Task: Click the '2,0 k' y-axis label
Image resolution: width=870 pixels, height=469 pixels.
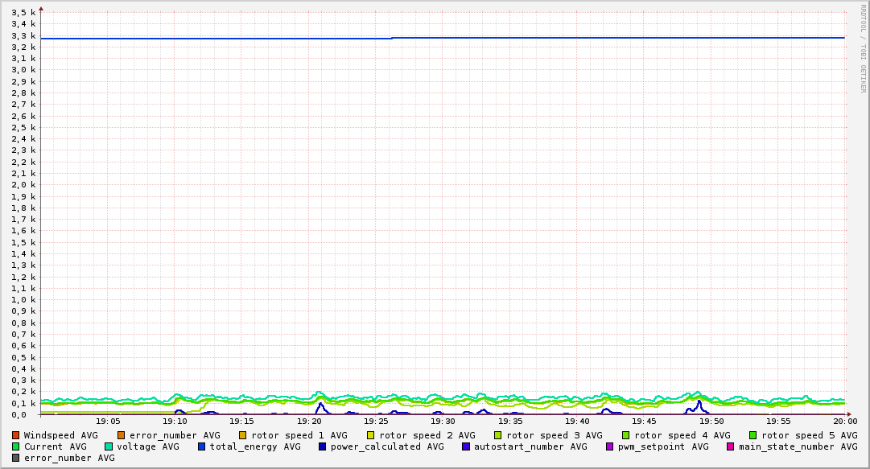Action: point(23,185)
